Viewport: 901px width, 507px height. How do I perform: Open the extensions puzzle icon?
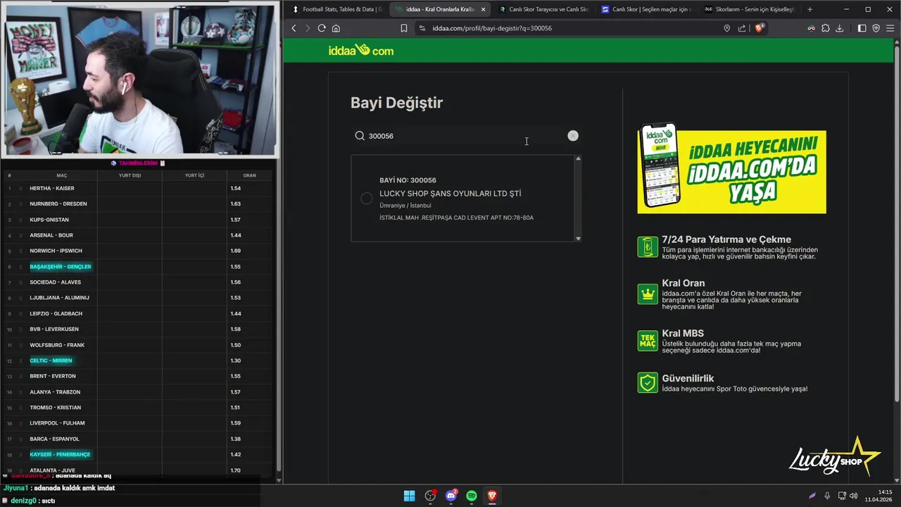[826, 28]
